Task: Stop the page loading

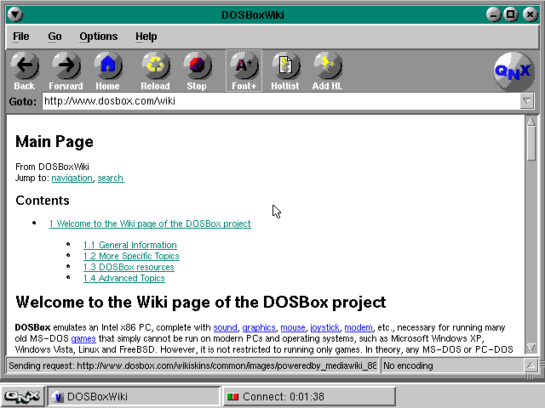Action: [x=197, y=65]
